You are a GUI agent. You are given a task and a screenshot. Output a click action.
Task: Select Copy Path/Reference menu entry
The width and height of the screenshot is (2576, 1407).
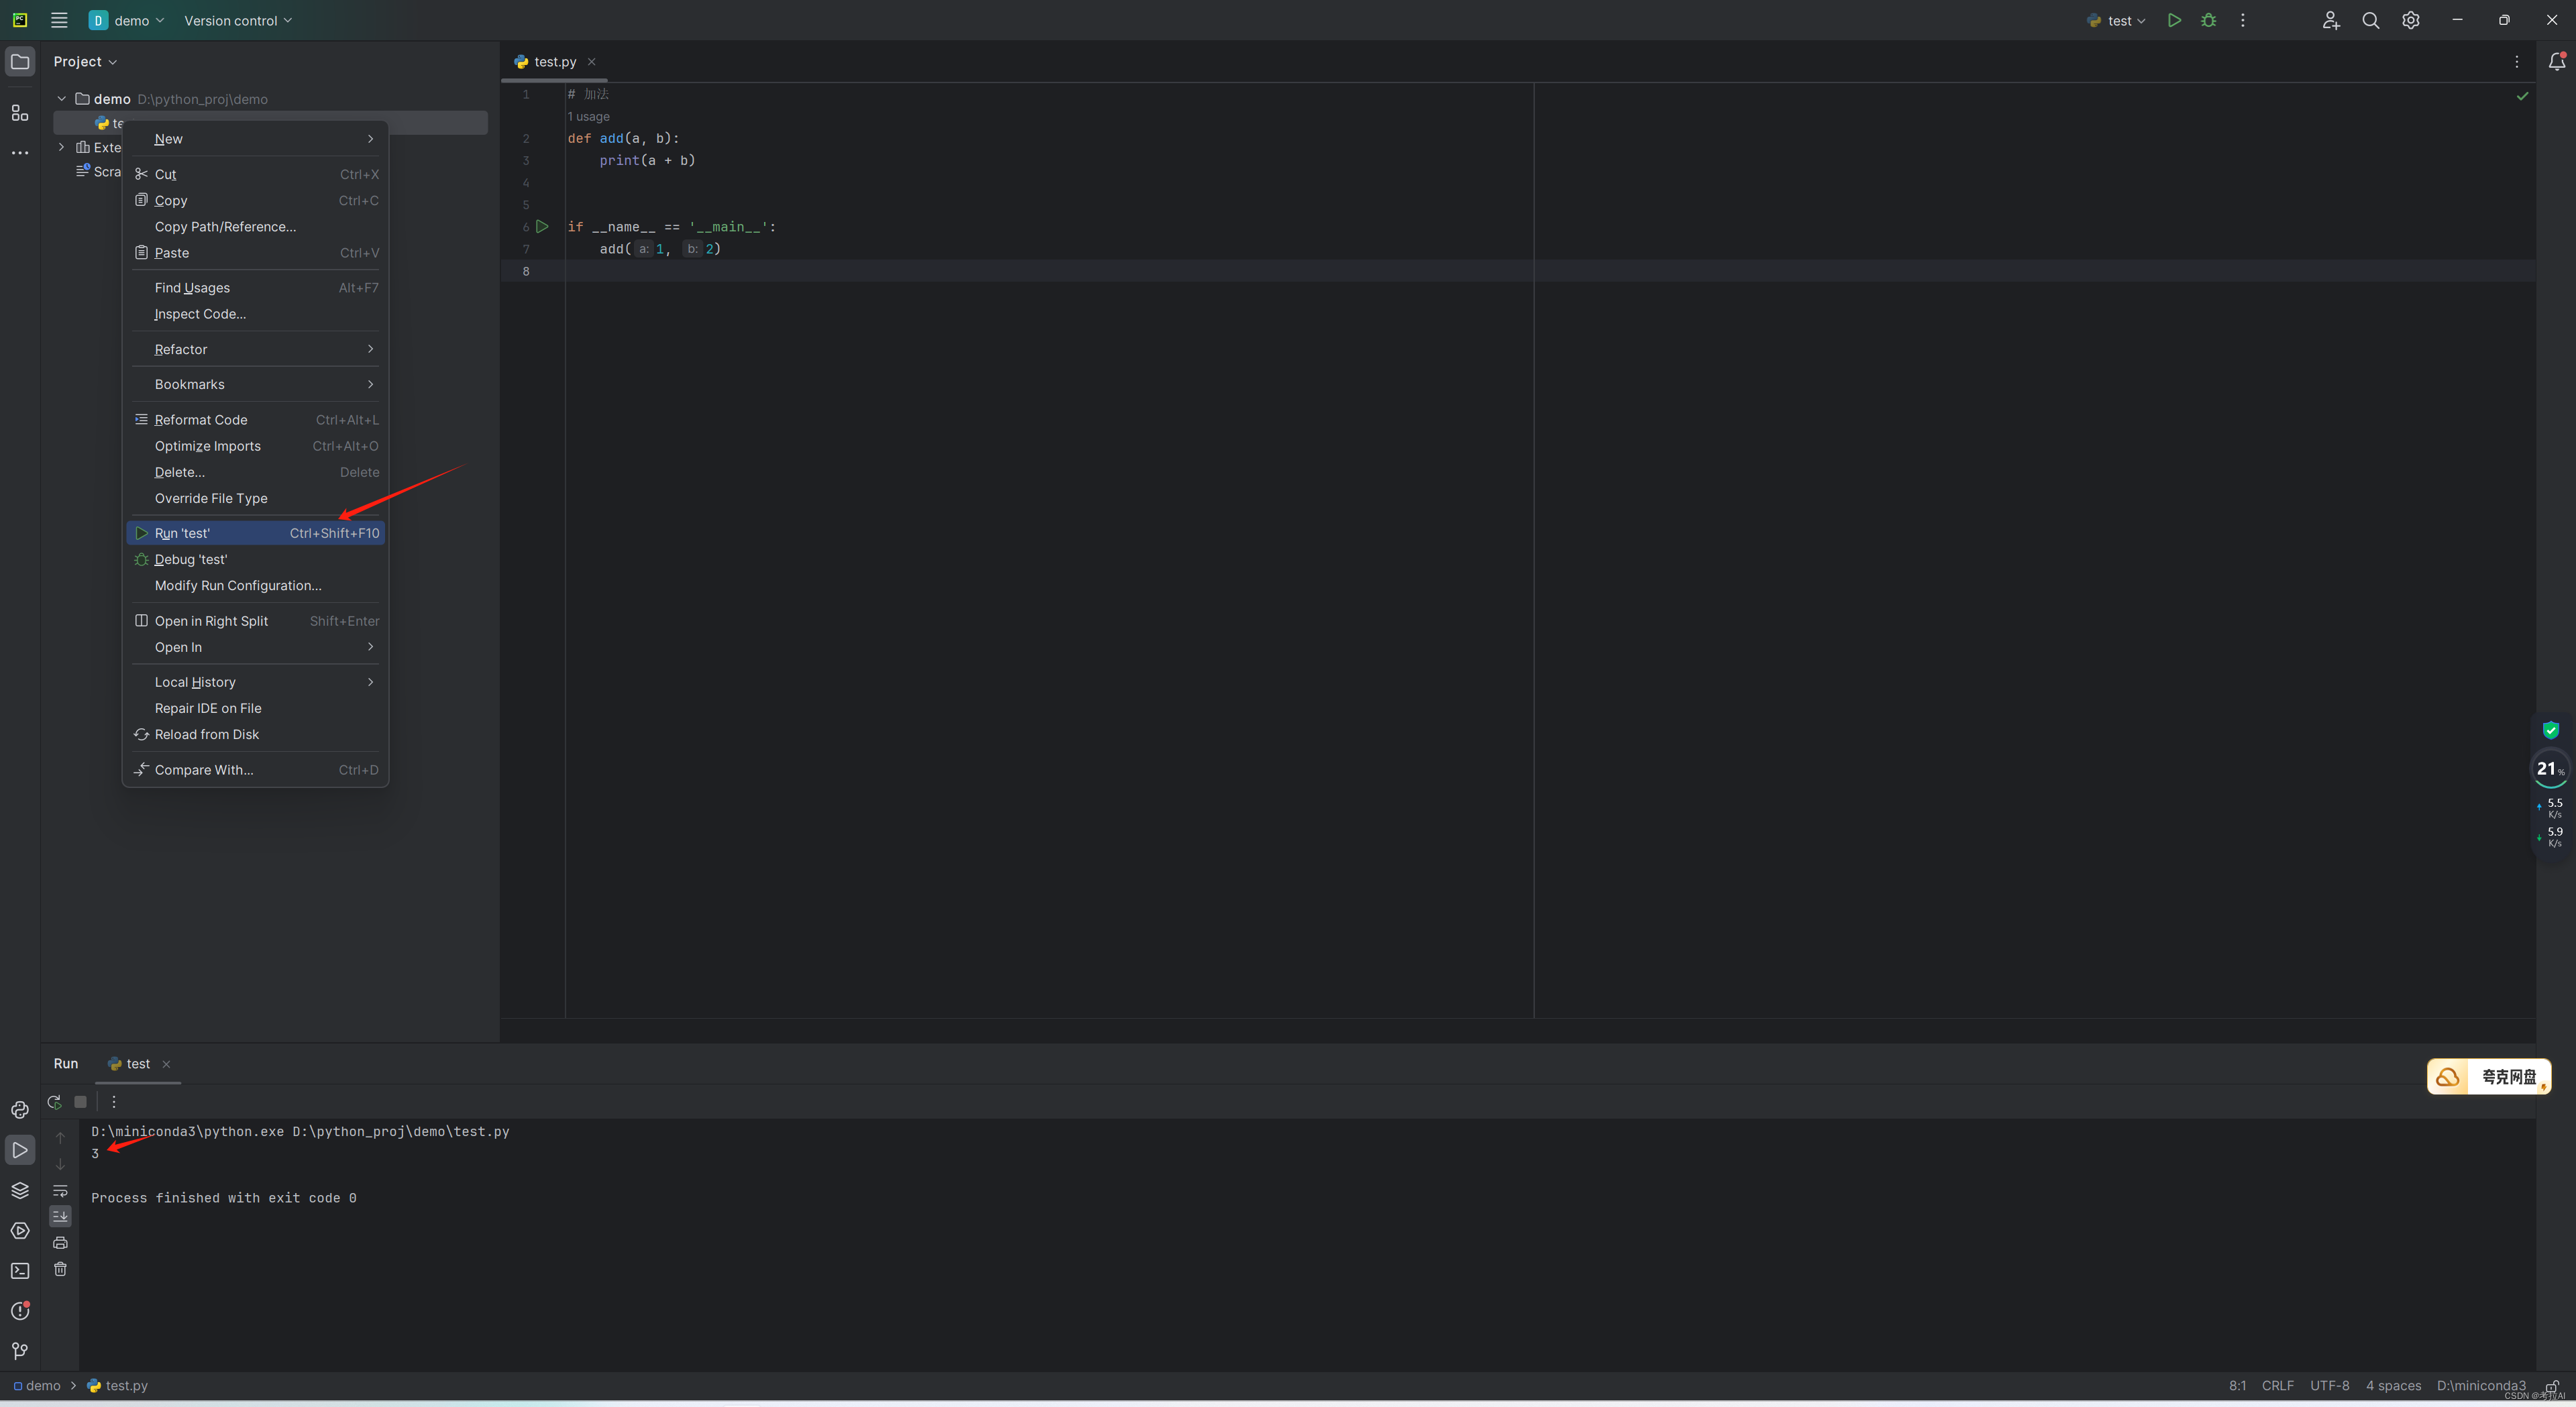click(255, 227)
